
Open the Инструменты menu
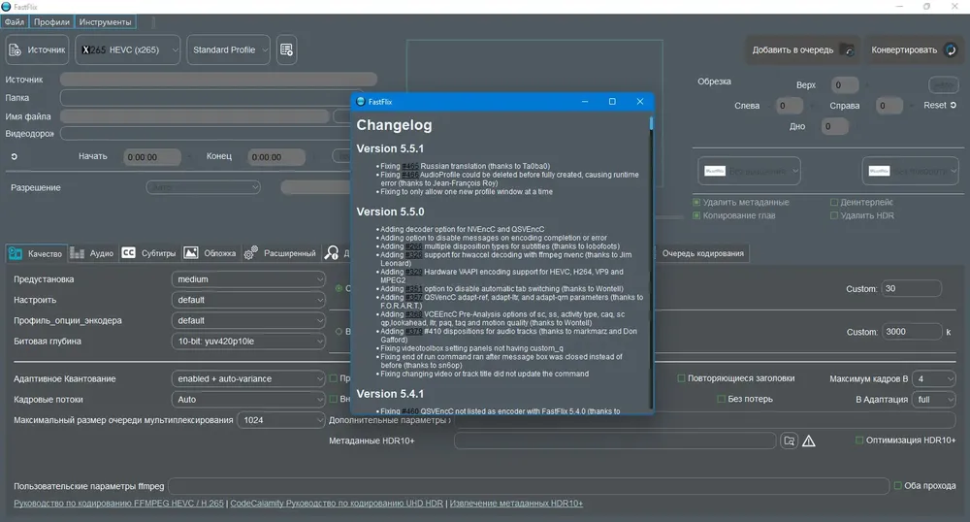point(105,21)
